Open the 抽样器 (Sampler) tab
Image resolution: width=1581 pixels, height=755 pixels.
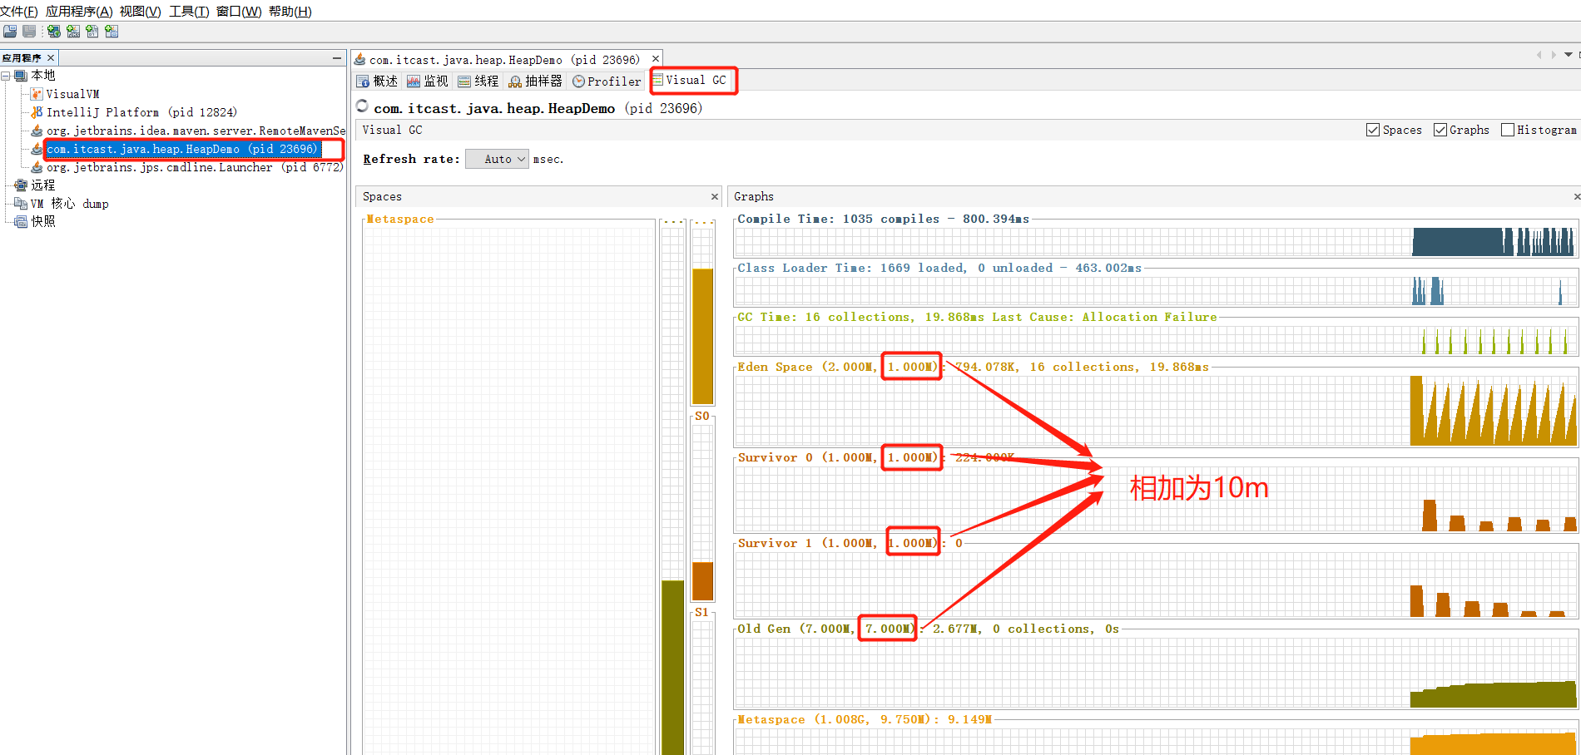pyautogui.click(x=536, y=81)
